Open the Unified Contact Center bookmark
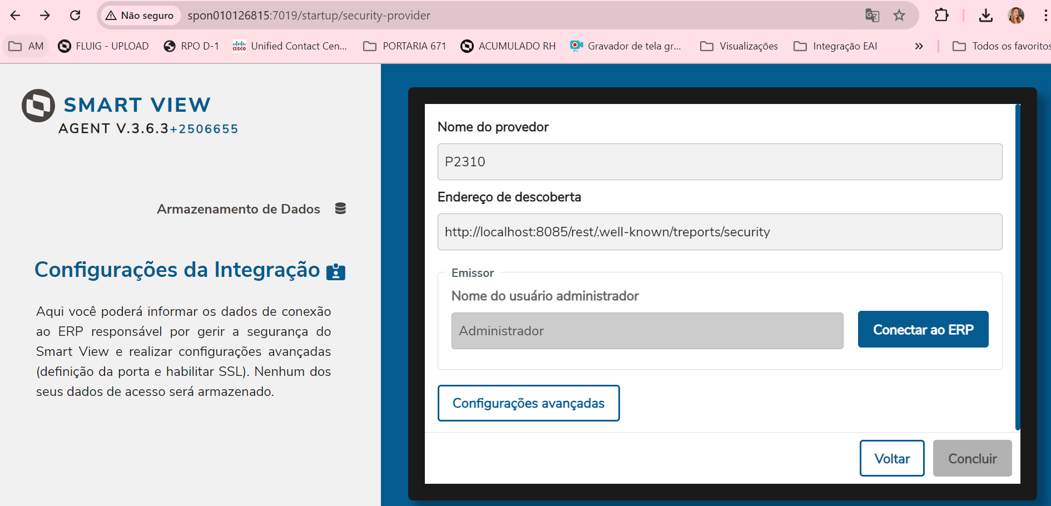This screenshot has width=1051, height=506. 290,46
